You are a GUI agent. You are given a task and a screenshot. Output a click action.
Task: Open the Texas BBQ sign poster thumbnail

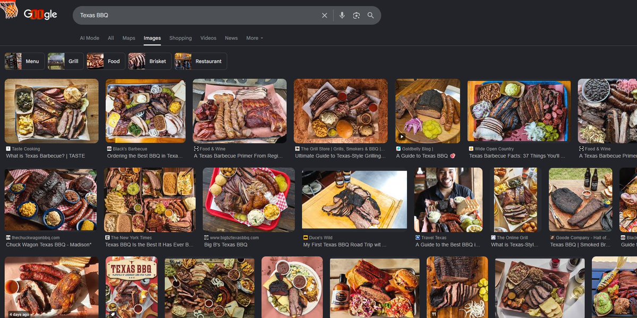(x=131, y=287)
